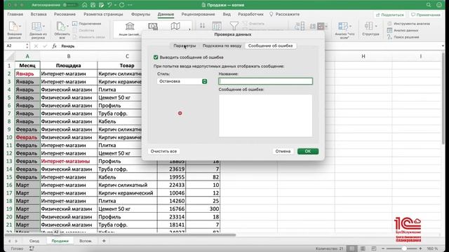Click the 'Поделиться' share button
Image resolution: width=449 pixels, height=252 pixels.
pyautogui.click(x=390, y=15)
